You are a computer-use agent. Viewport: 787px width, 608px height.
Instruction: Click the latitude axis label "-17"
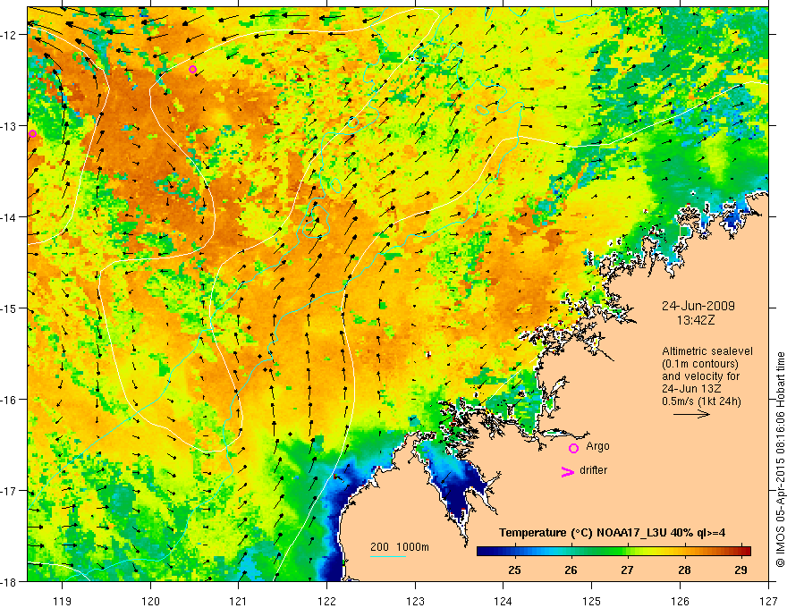tap(10, 491)
